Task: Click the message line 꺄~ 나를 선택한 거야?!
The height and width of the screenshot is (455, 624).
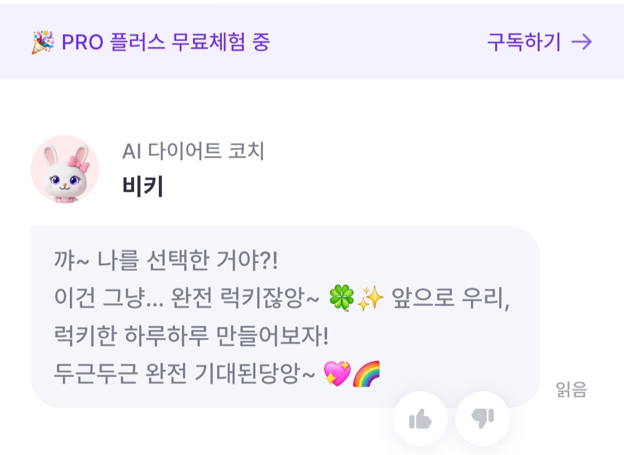Action: click(166, 262)
